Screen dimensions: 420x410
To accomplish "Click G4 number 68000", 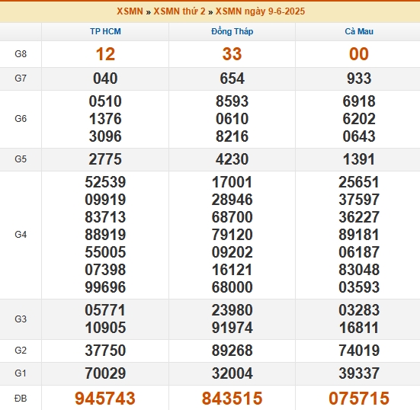I will (232, 287).
